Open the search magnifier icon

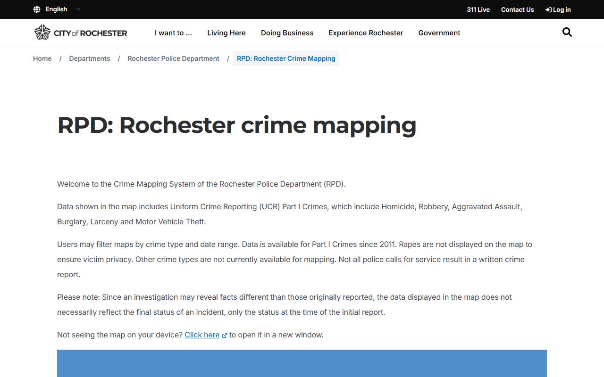[x=567, y=32]
